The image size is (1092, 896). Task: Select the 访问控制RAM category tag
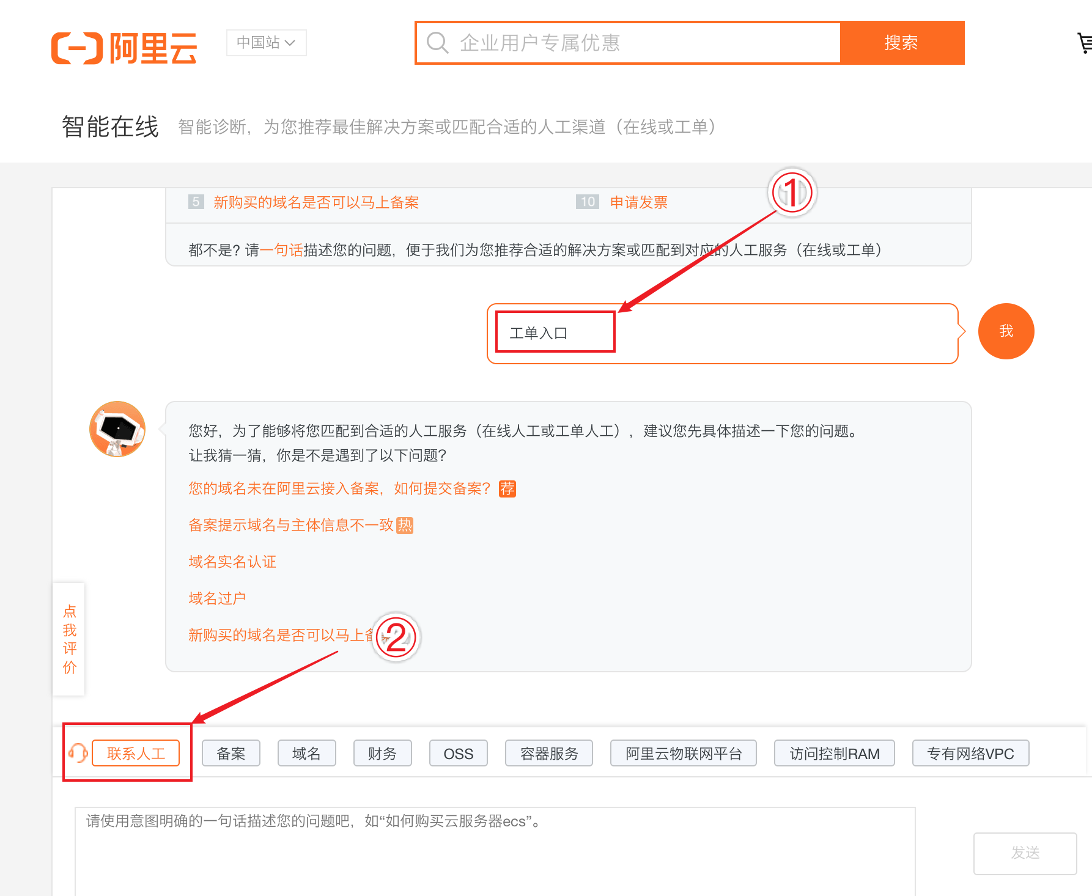(835, 753)
